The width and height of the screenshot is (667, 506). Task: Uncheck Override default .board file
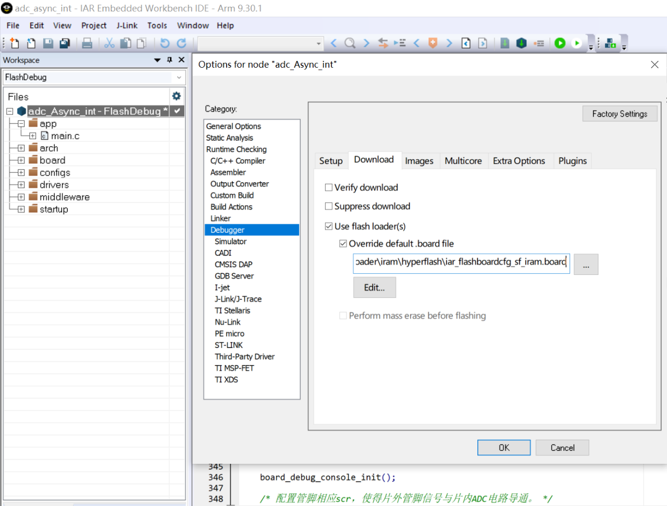pyautogui.click(x=343, y=243)
